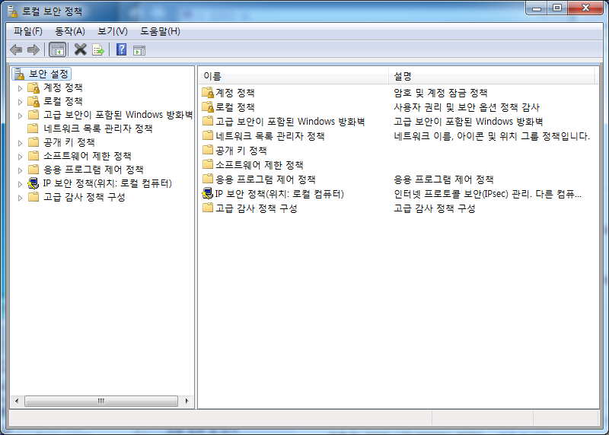Open the 파일(F) menu
609x435 pixels.
[x=28, y=31]
